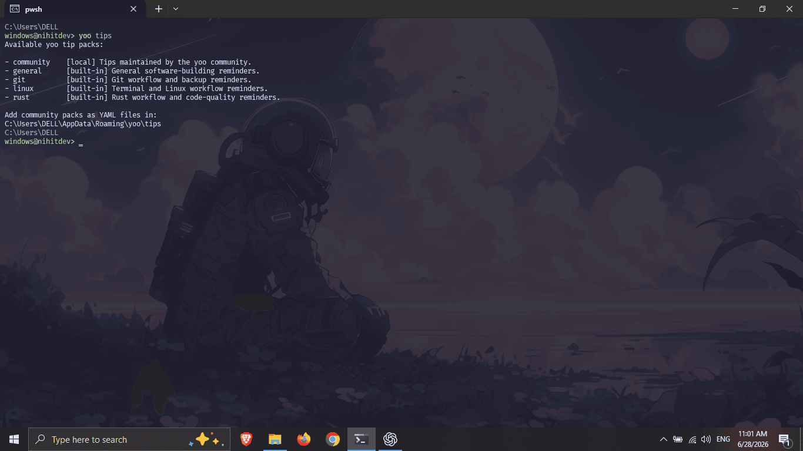Open the Windows Start menu
This screenshot has height=451, width=803.
point(14,439)
